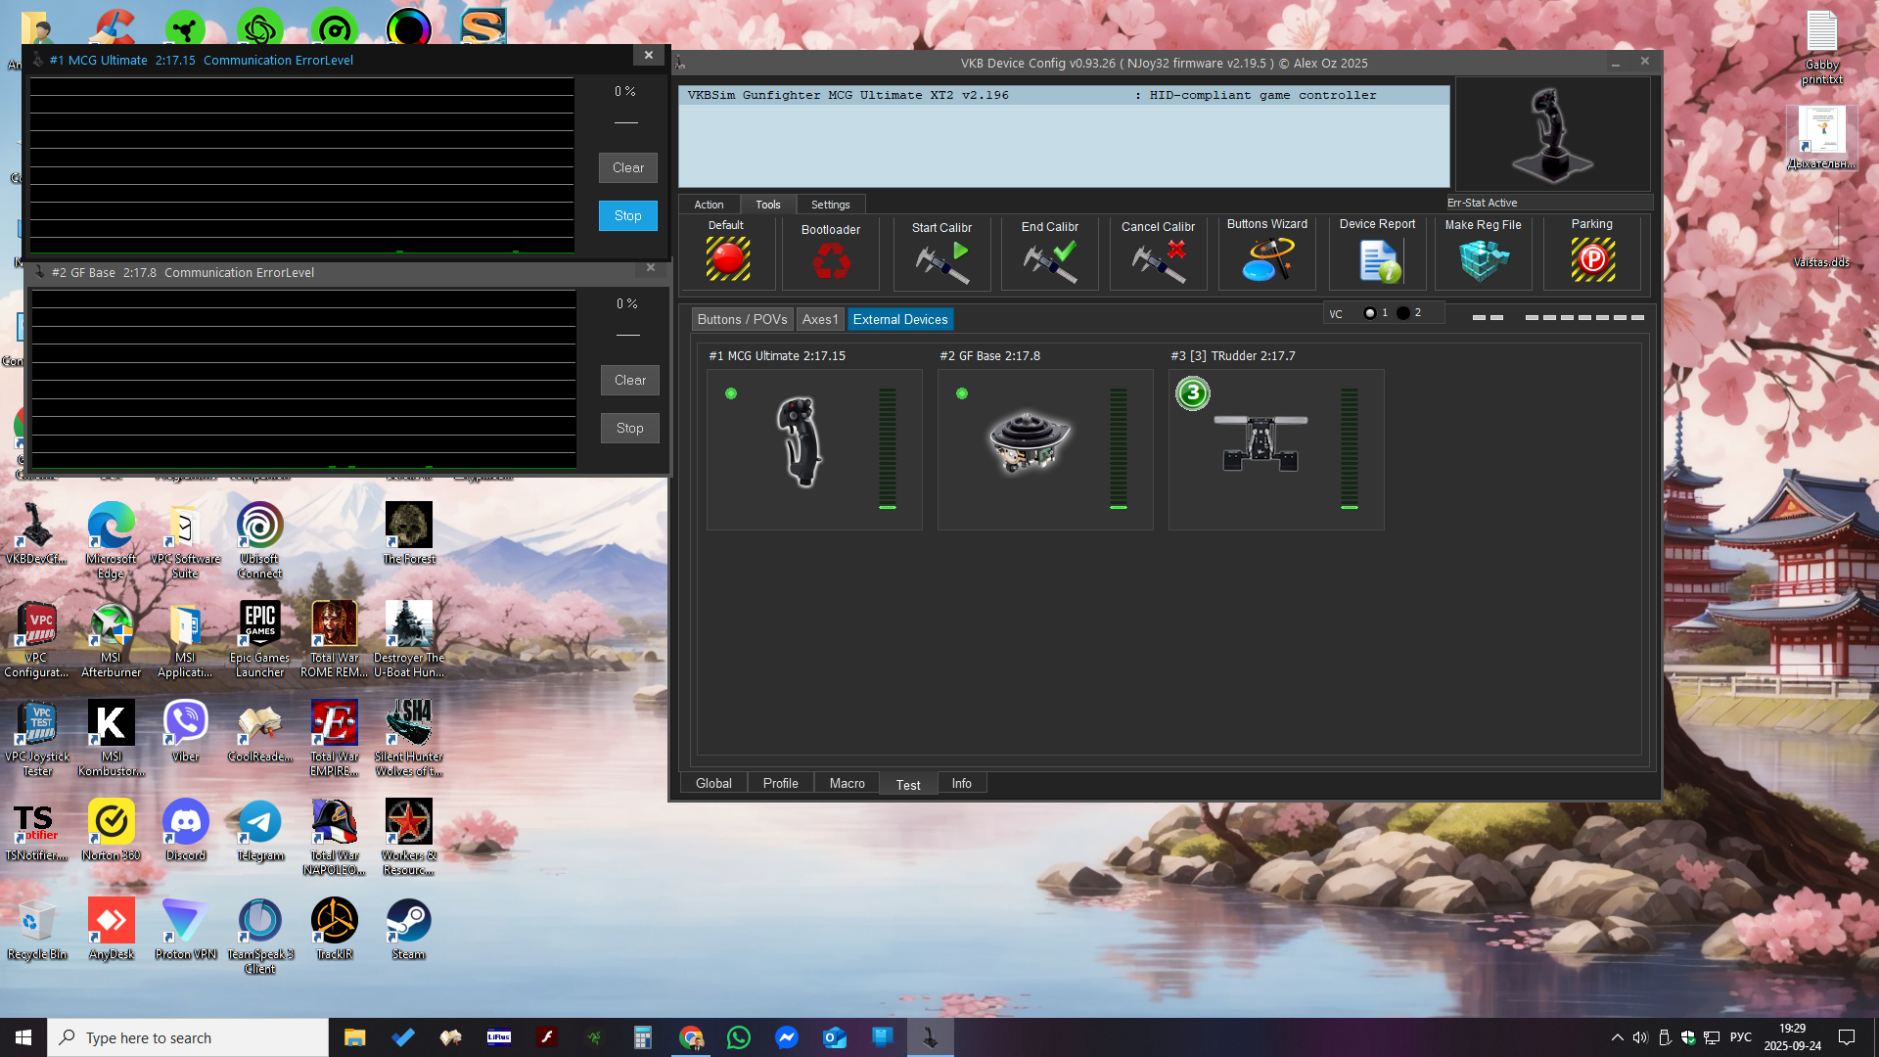Image resolution: width=1879 pixels, height=1057 pixels.
Task: Open WhatsApp from the taskbar
Action: [739, 1037]
